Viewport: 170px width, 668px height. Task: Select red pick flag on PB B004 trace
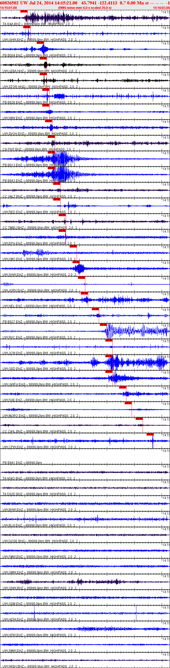[x=40, y=43]
